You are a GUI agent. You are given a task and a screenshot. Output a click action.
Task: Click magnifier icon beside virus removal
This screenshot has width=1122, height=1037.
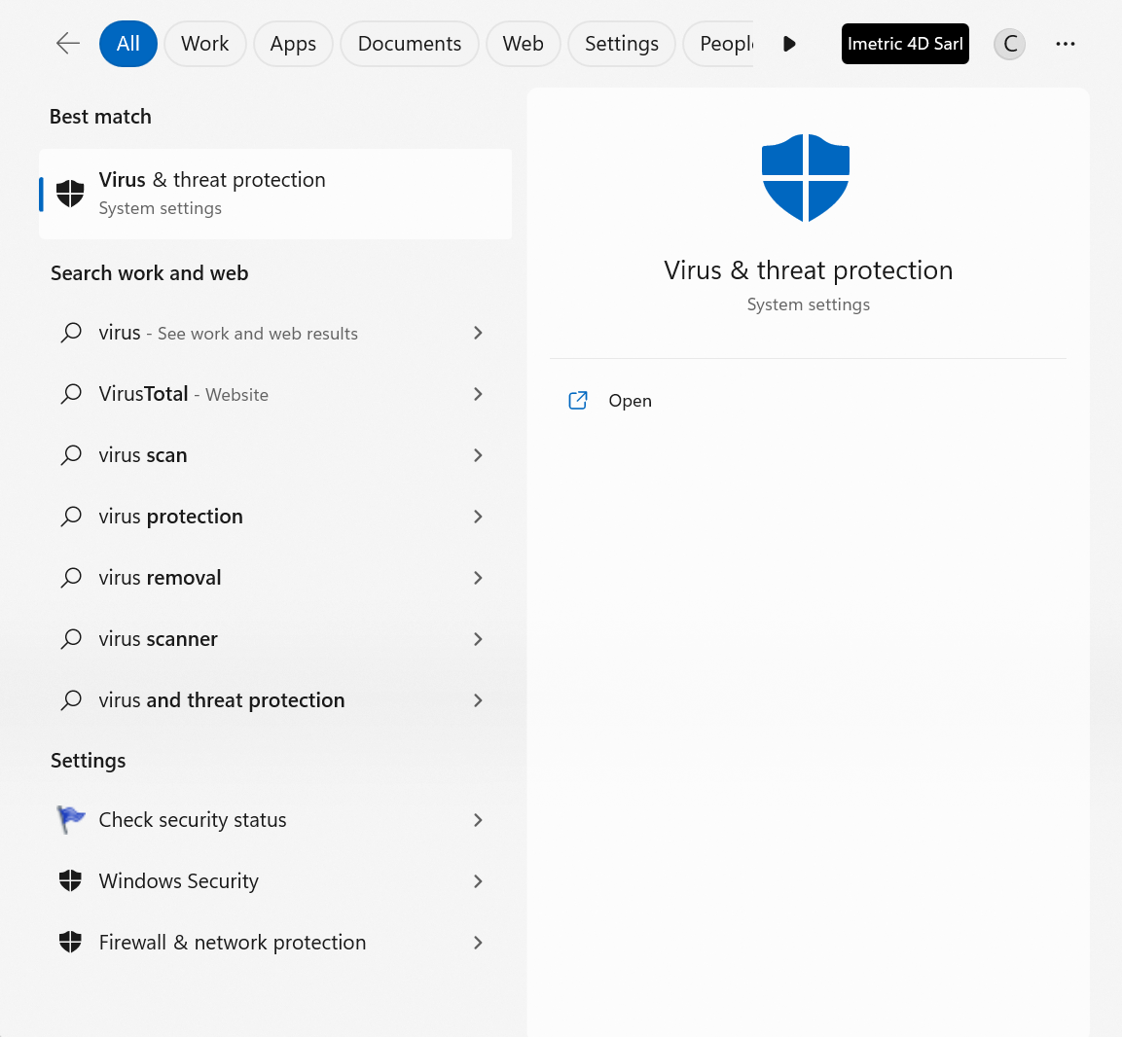71,578
